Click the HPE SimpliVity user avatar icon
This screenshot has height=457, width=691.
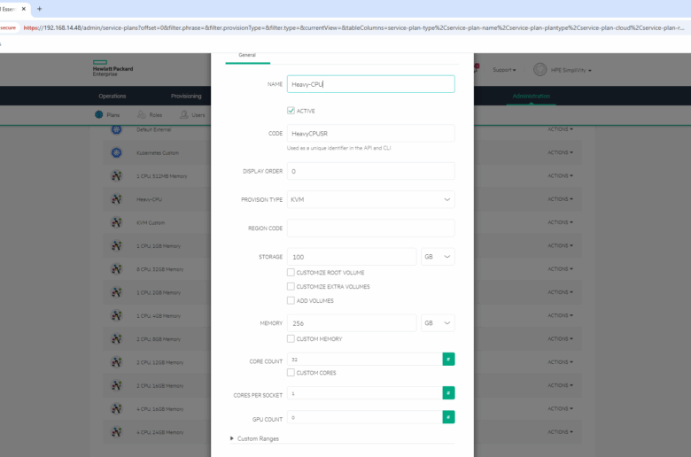point(540,70)
